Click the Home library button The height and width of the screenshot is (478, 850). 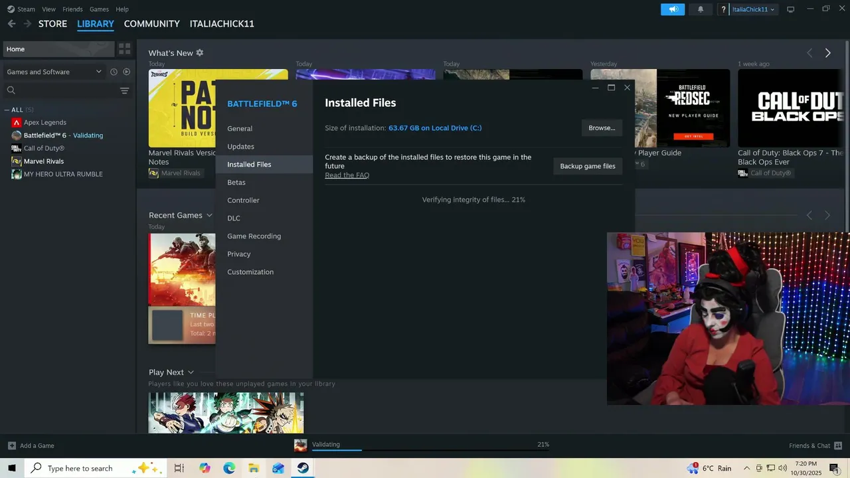[x=58, y=49]
